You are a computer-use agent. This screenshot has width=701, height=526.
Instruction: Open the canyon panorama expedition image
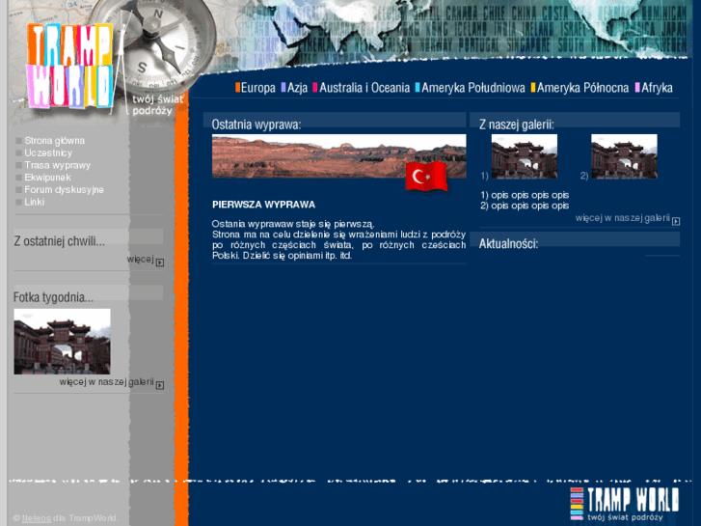338,156
